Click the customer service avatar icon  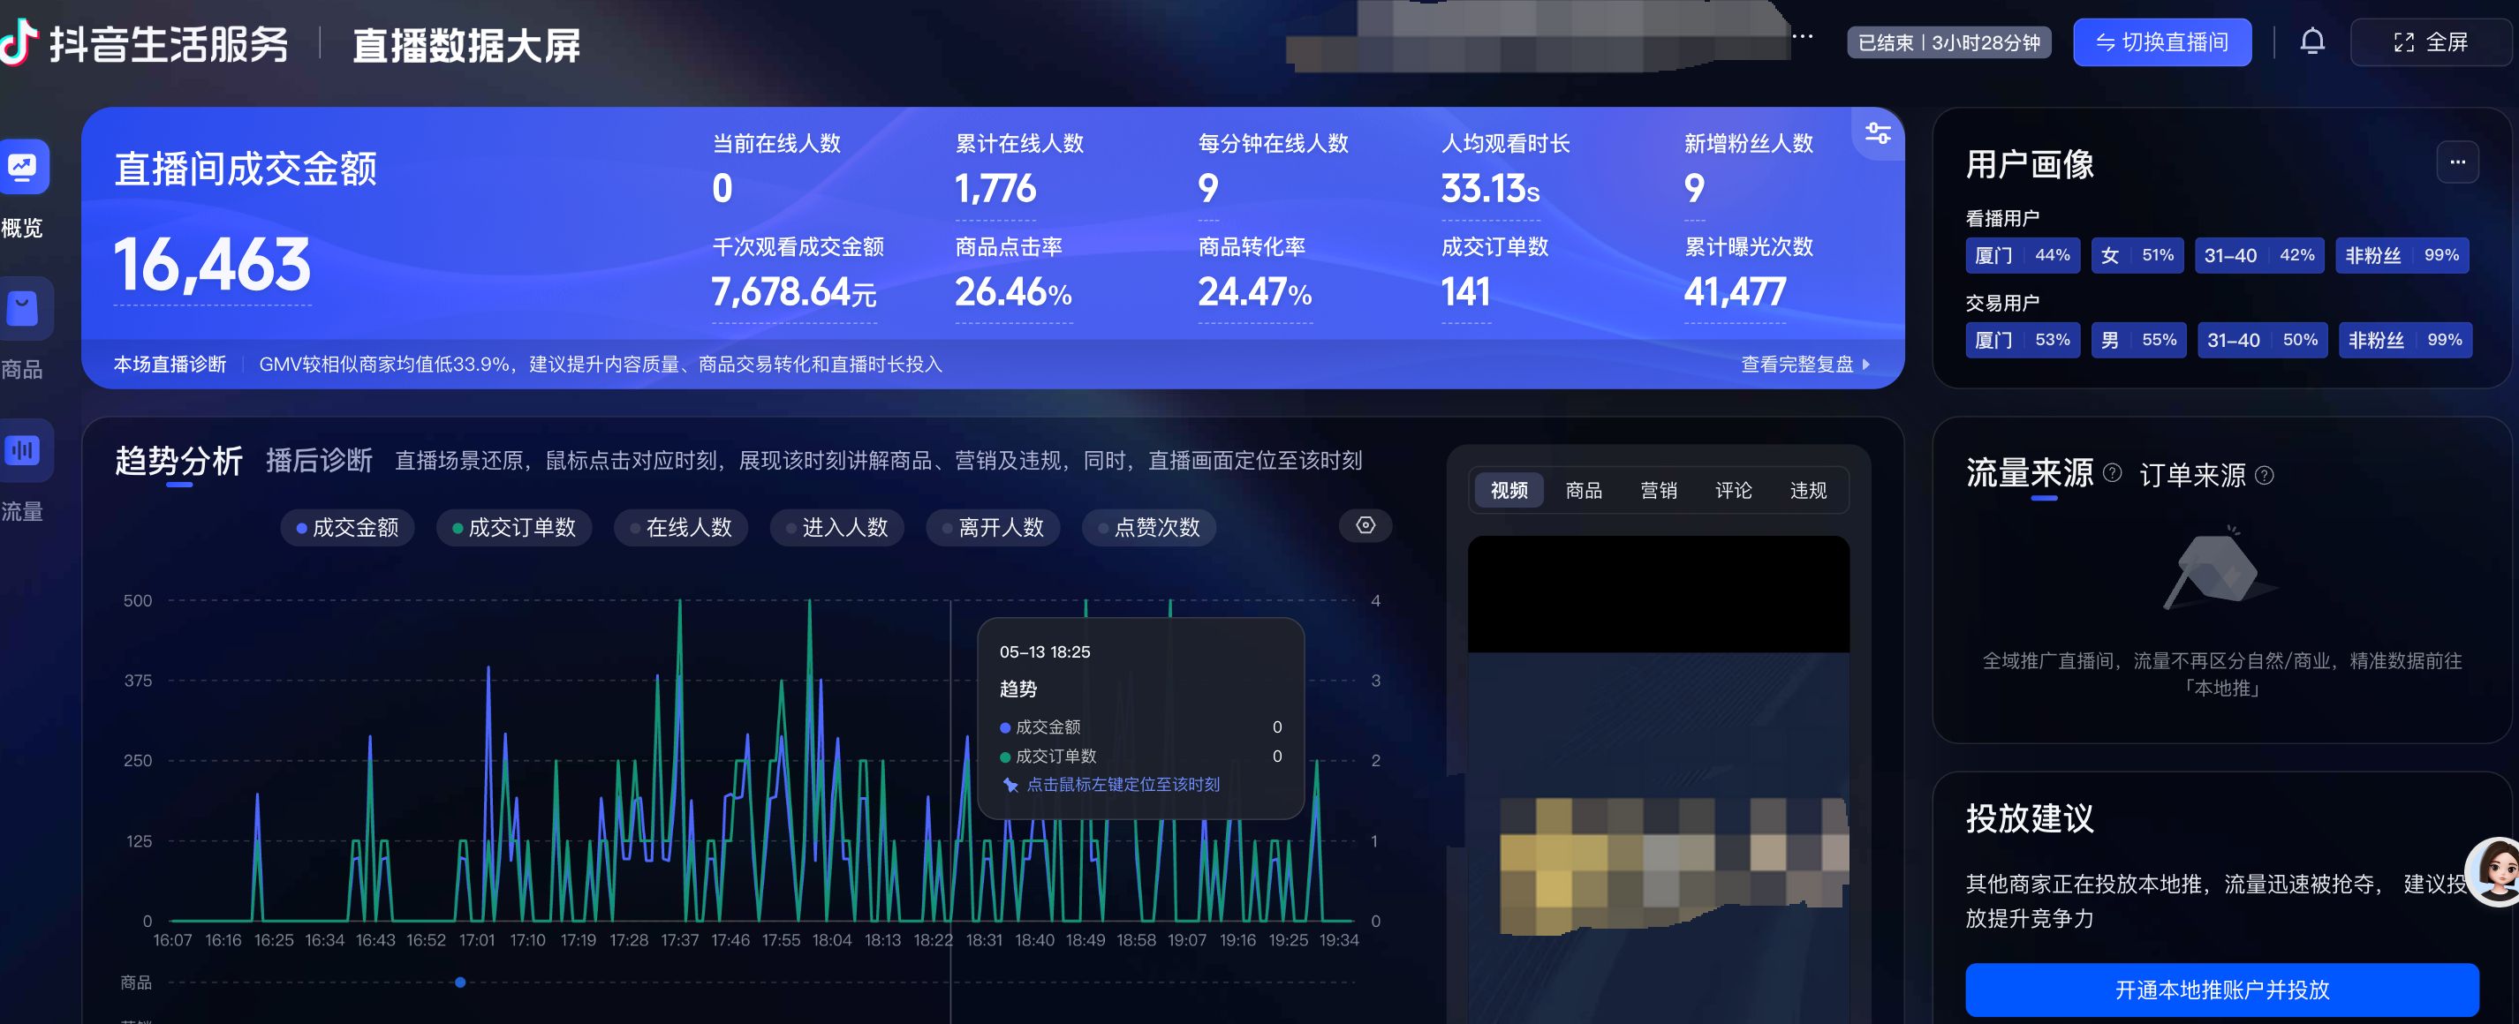pyautogui.click(x=2495, y=871)
